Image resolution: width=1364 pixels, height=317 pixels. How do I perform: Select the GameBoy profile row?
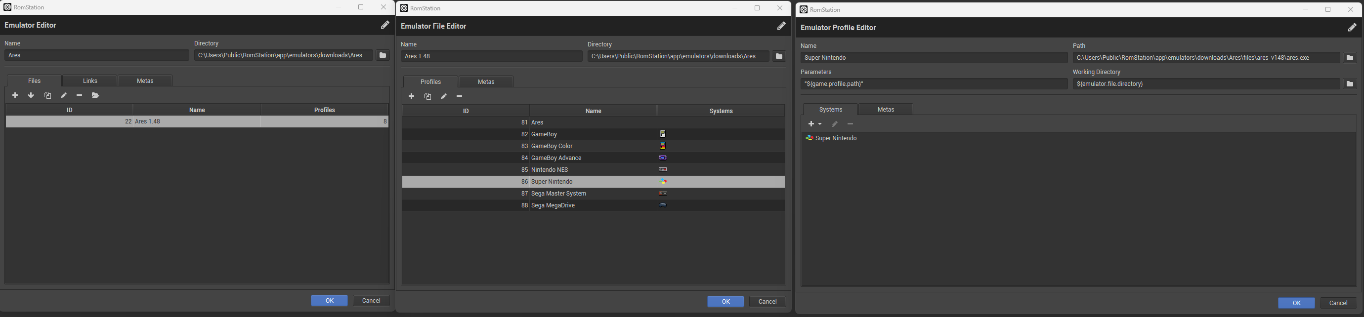point(593,134)
